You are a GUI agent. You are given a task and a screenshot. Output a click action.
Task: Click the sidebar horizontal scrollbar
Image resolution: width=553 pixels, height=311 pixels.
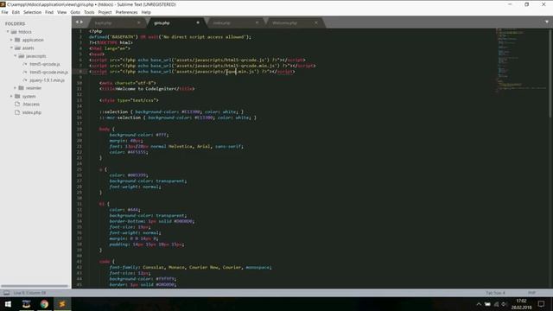point(35,286)
